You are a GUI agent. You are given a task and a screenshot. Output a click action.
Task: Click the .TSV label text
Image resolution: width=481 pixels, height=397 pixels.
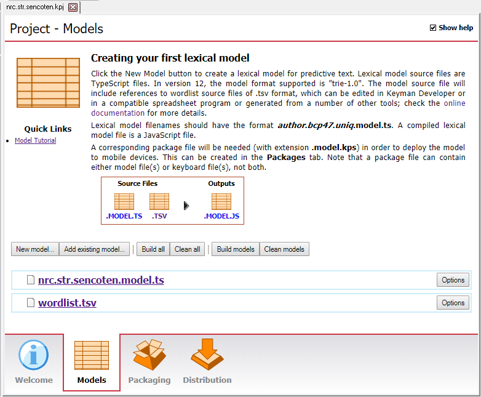pyautogui.click(x=159, y=216)
